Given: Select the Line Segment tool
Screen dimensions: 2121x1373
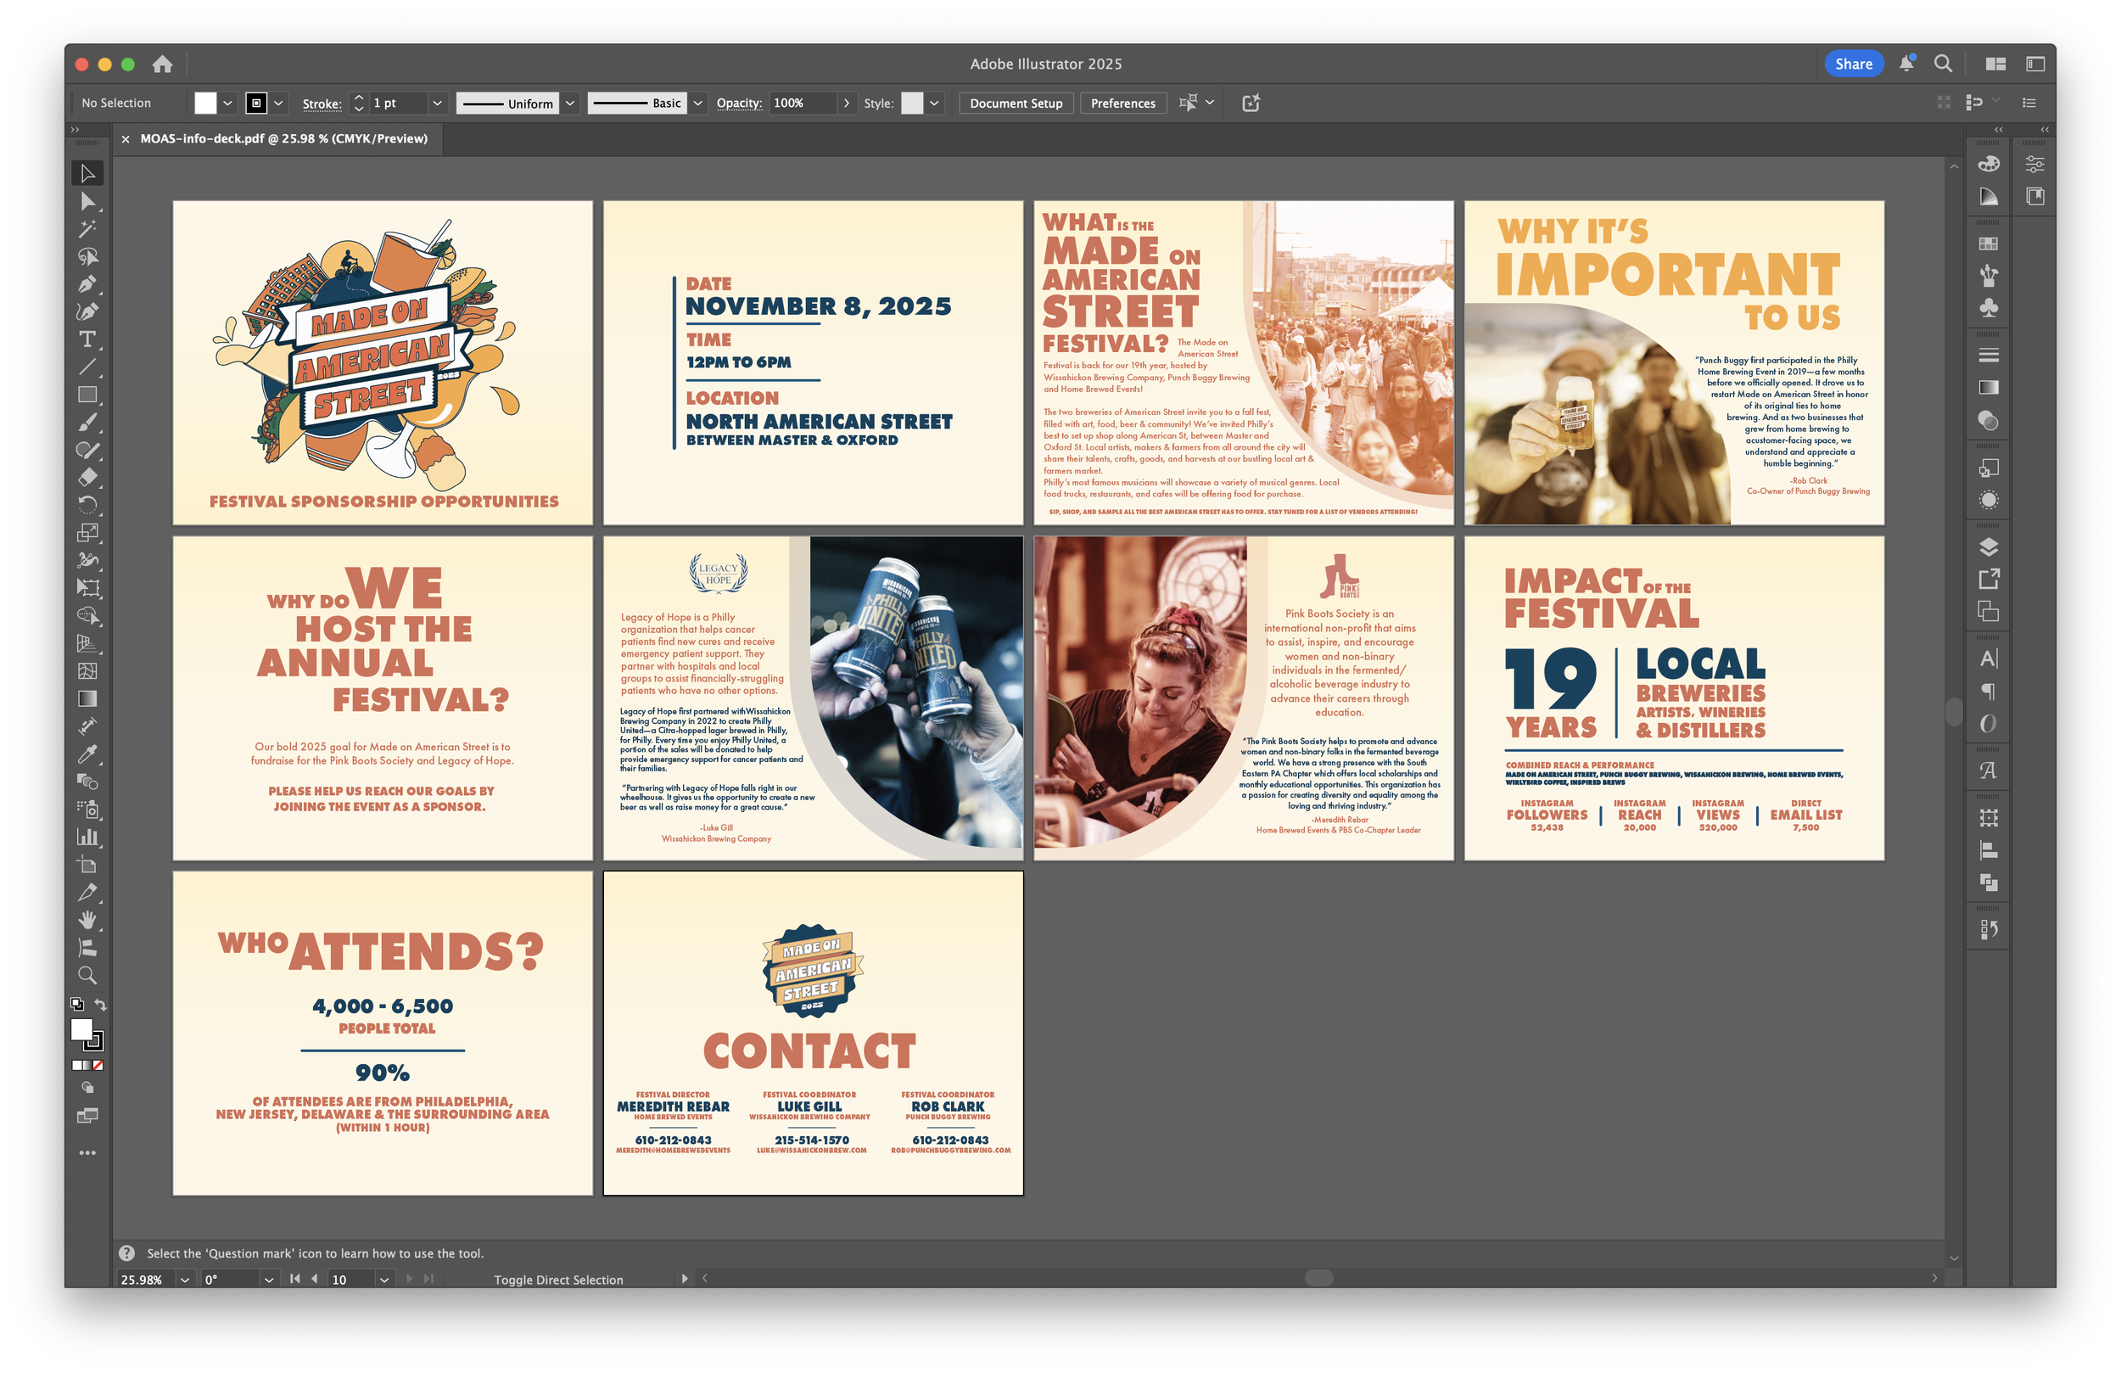Looking at the screenshot, I should click(x=87, y=367).
